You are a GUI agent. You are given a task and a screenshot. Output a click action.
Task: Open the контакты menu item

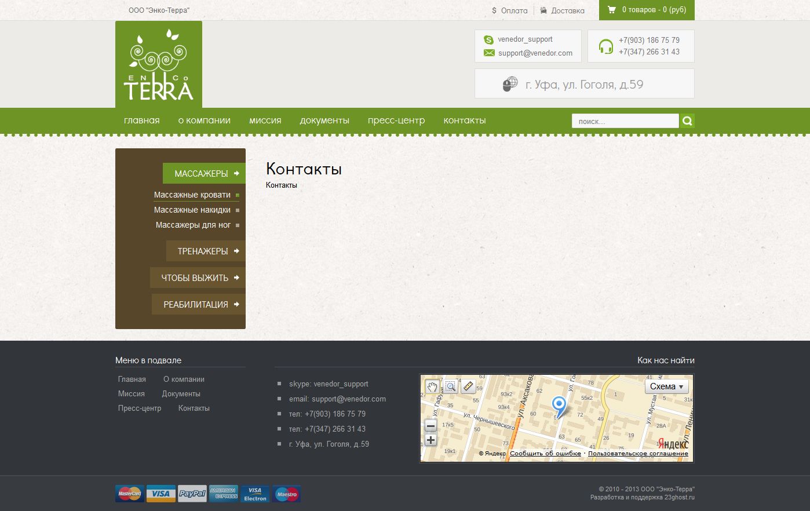465,121
